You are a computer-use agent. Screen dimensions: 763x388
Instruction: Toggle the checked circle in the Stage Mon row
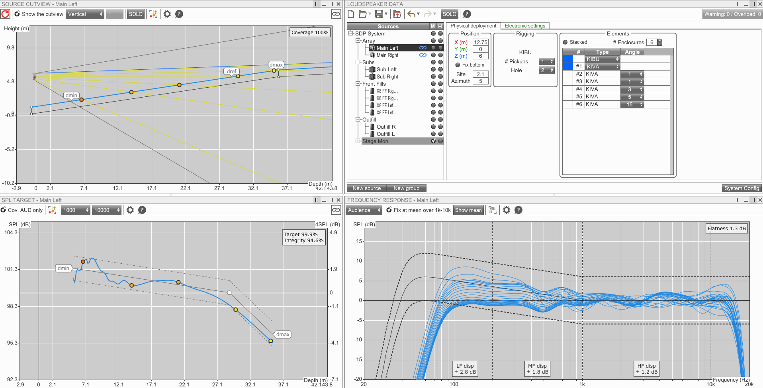tap(433, 141)
